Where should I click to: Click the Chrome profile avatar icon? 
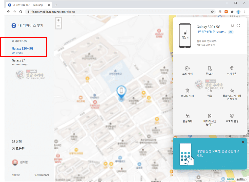coord(238,12)
